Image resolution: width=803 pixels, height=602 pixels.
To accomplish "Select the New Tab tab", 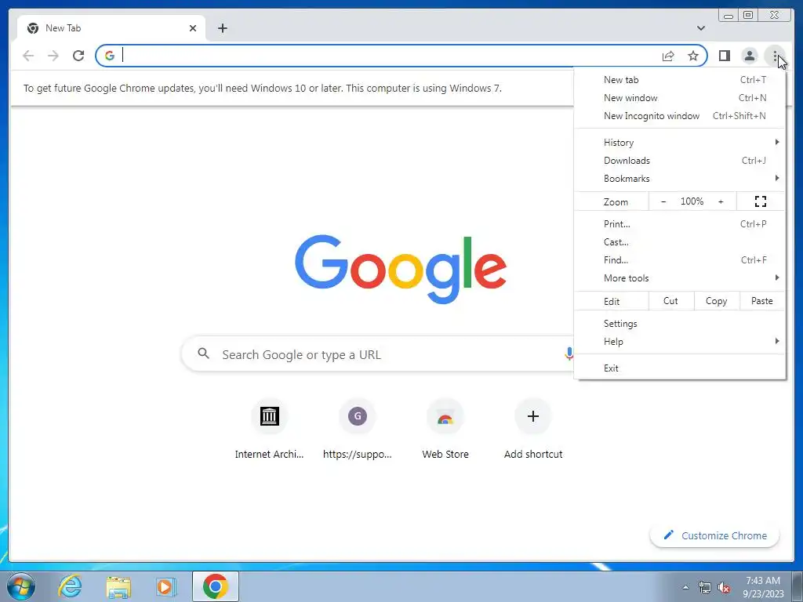I will coord(111,28).
